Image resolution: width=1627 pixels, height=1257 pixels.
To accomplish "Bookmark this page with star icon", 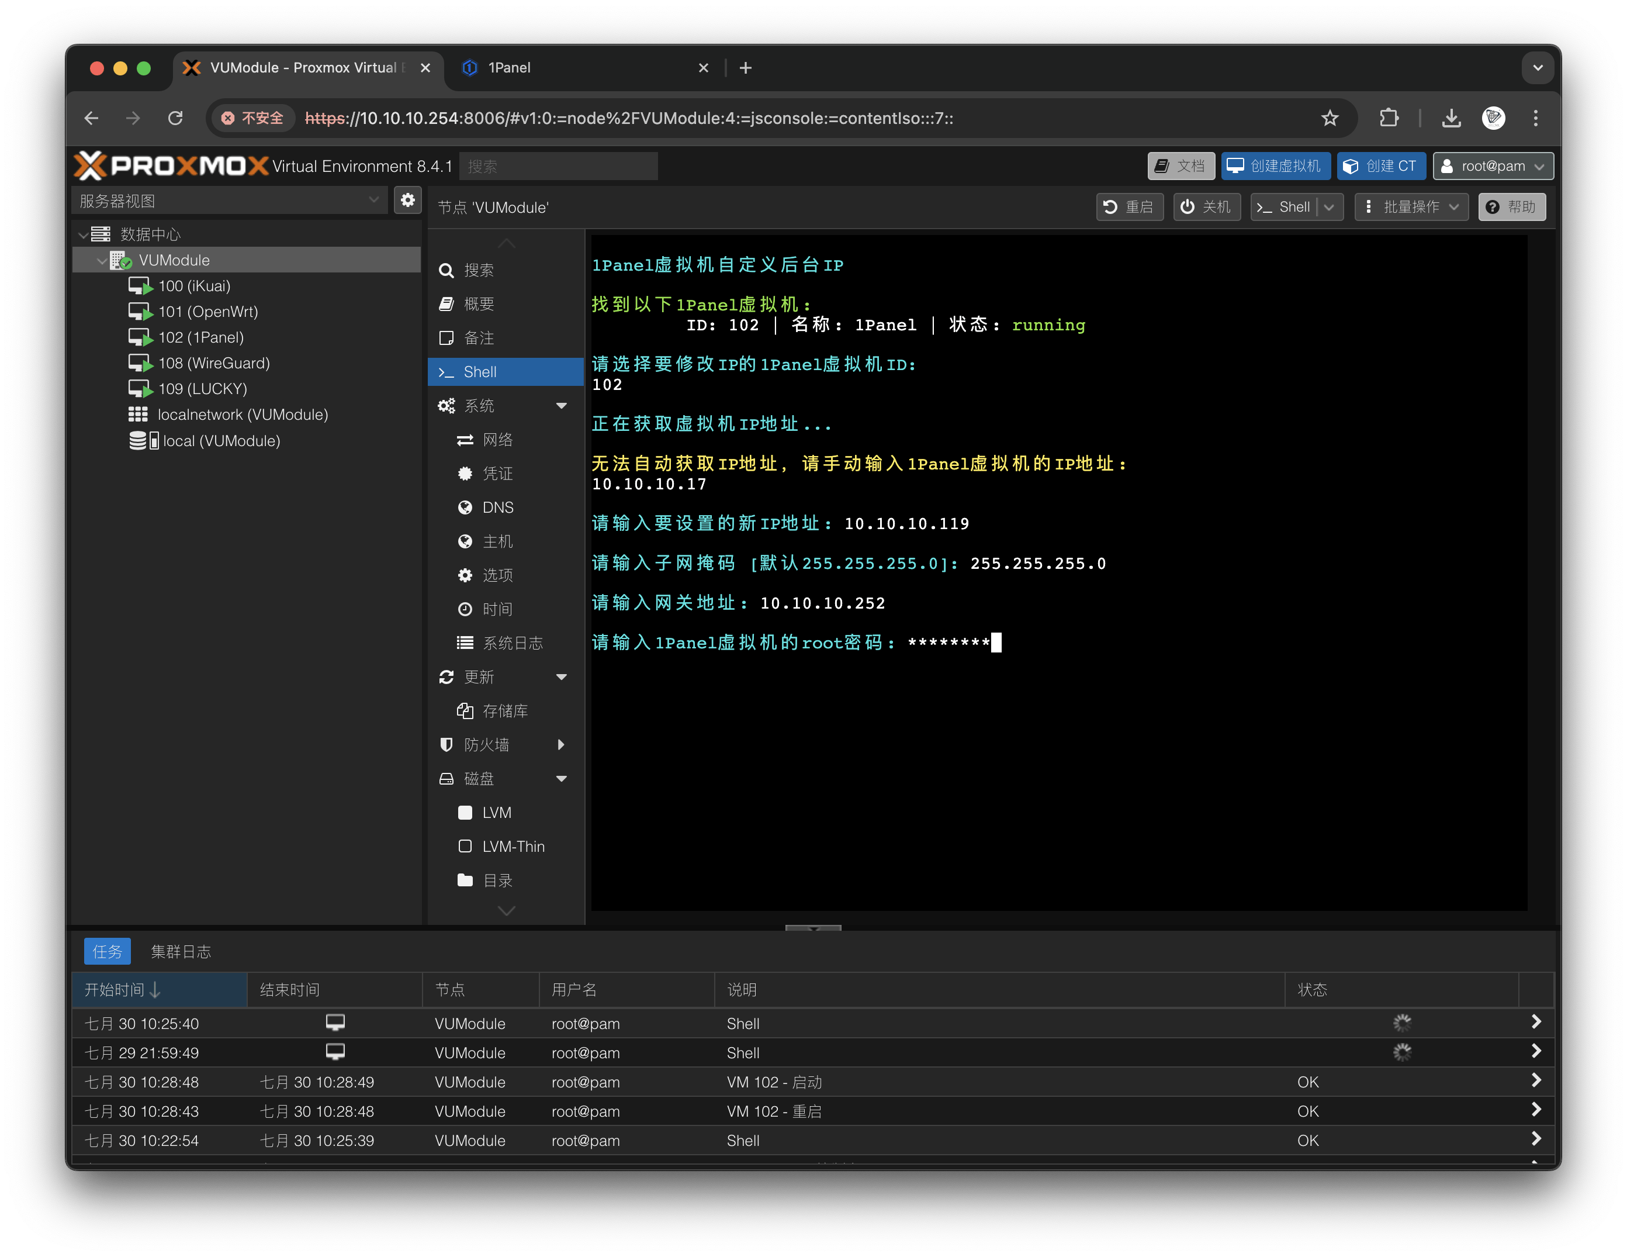I will point(1330,118).
